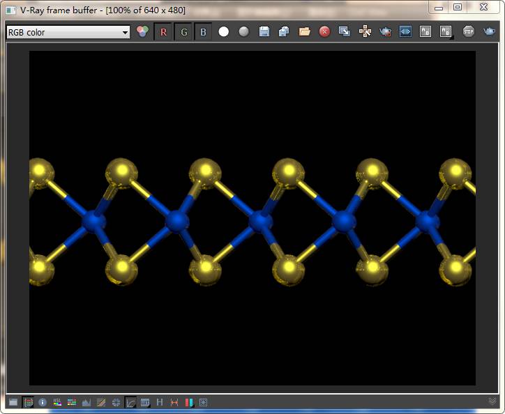This screenshot has height=414, width=505.
Task: Open the load image folder icon
Action: click(x=304, y=32)
